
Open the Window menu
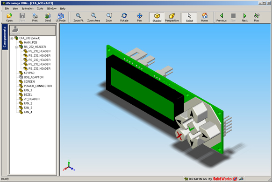coord(52,8)
